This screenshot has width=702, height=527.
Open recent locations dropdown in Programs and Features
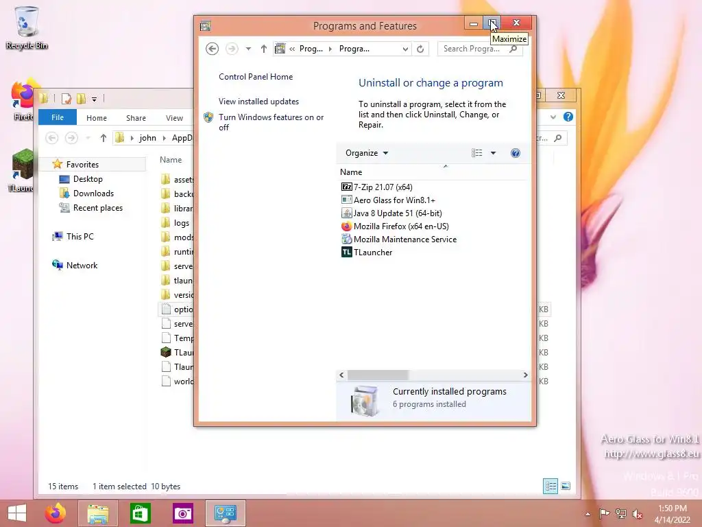[x=248, y=49]
